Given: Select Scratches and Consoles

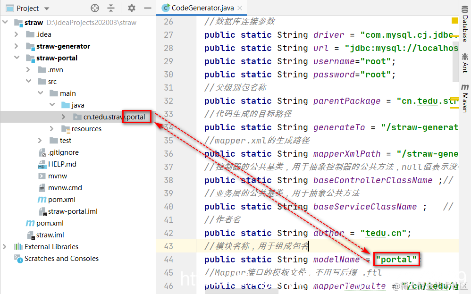Looking at the screenshot, I should pyautogui.click(x=61, y=259).
